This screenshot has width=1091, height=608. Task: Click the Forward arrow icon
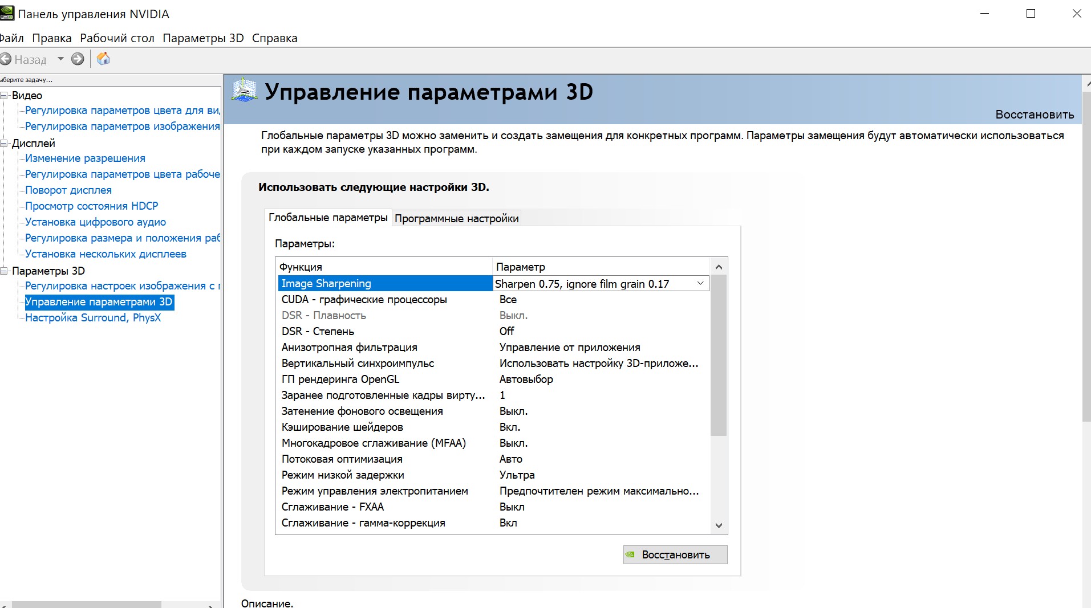pyautogui.click(x=78, y=59)
